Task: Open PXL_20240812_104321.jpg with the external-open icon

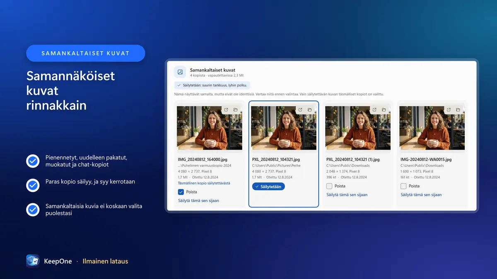Action: pos(300,110)
